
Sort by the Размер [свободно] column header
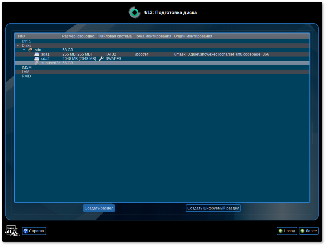(79, 36)
